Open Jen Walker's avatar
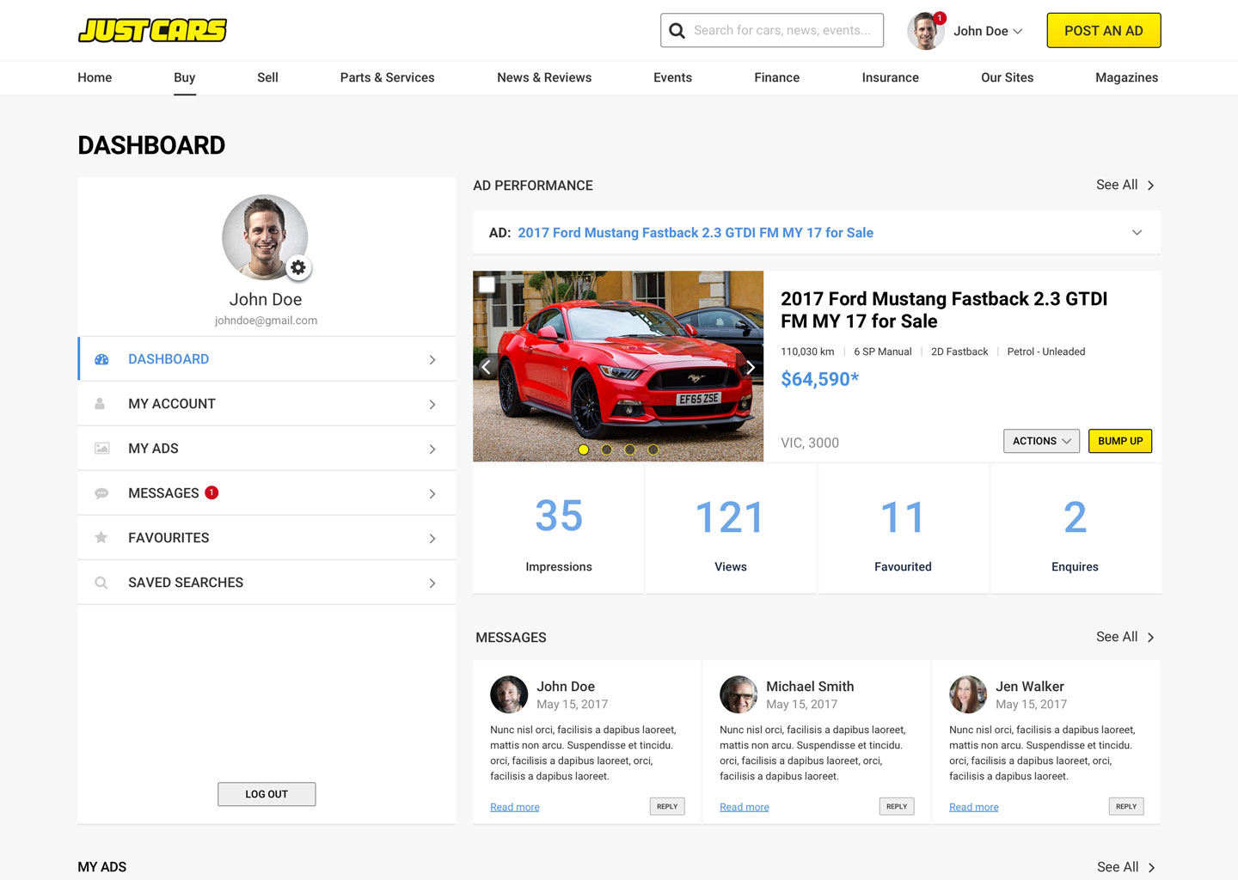Image resolution: width=1238 pixels, height=880 pixels. 968,694
